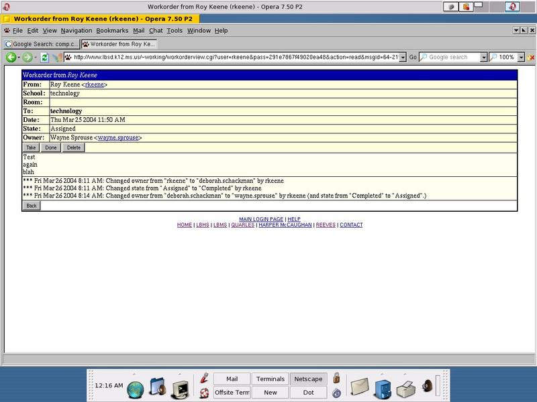Open the Tools menu
Viewport: 537px width, 402px height.
coord(175,30)
